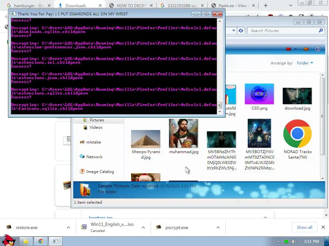Select the Network item in navigation pane
The height and width of the screenshot is (246, 329).
pyautogui.click(x=91, y=157)
